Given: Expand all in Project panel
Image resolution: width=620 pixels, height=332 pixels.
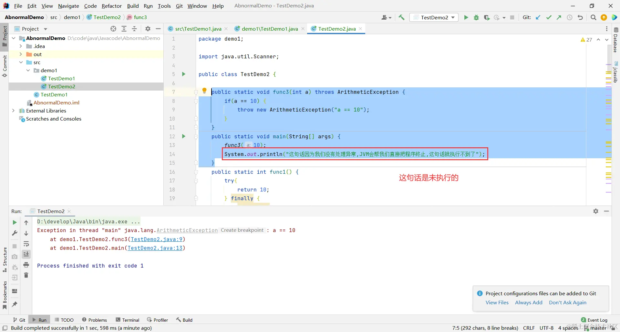Looking at the screenshot, I should click(124, 29).
